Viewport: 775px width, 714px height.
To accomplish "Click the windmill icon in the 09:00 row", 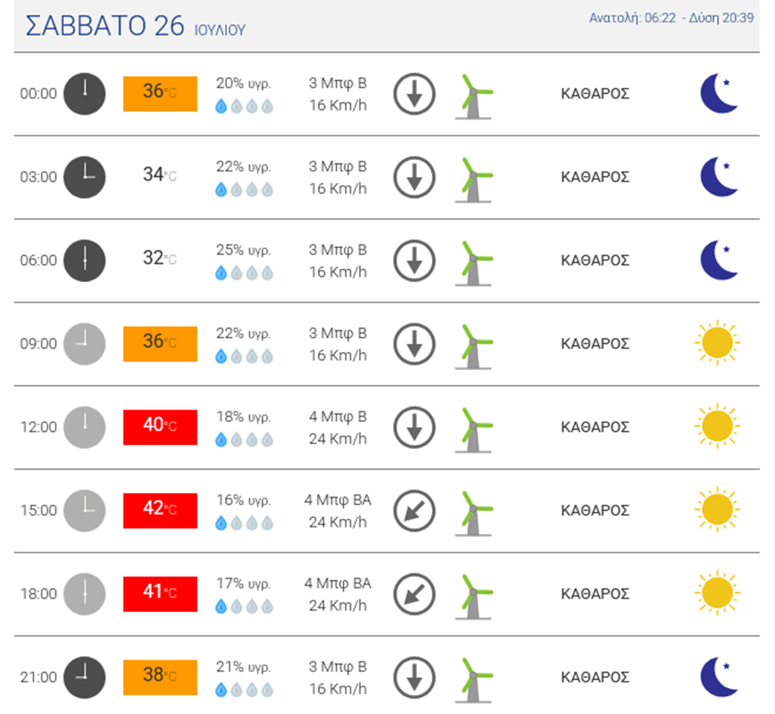I will (x=474, y=346).
